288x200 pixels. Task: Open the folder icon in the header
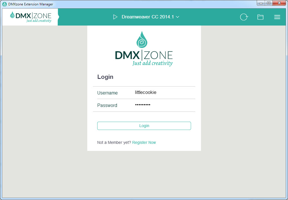260,17
